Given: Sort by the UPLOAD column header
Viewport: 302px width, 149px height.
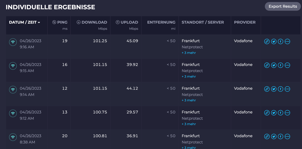Looking at the screenshot, I should tap(127, 22).
